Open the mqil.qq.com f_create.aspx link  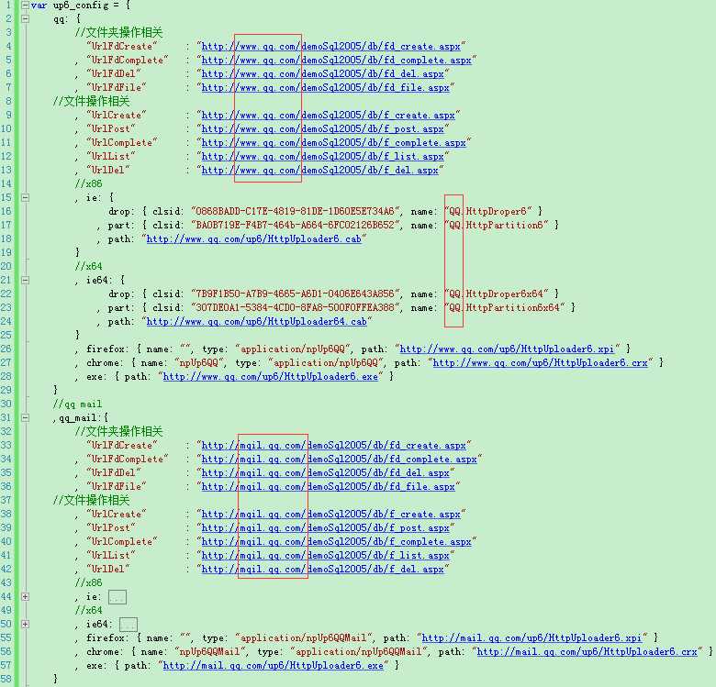pos(331,515)
